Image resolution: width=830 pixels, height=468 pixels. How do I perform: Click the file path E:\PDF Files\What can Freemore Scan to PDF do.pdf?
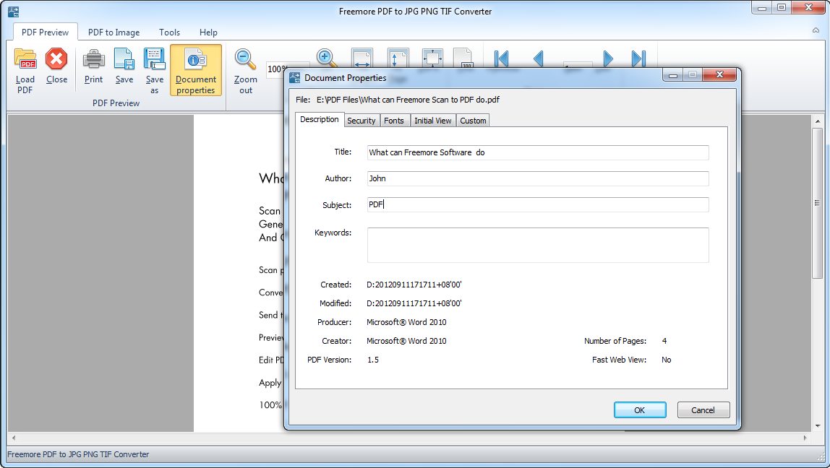pos(408,100)
